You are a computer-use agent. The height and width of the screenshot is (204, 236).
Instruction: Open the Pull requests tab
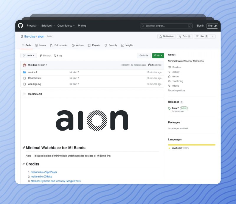click(58, 45)
